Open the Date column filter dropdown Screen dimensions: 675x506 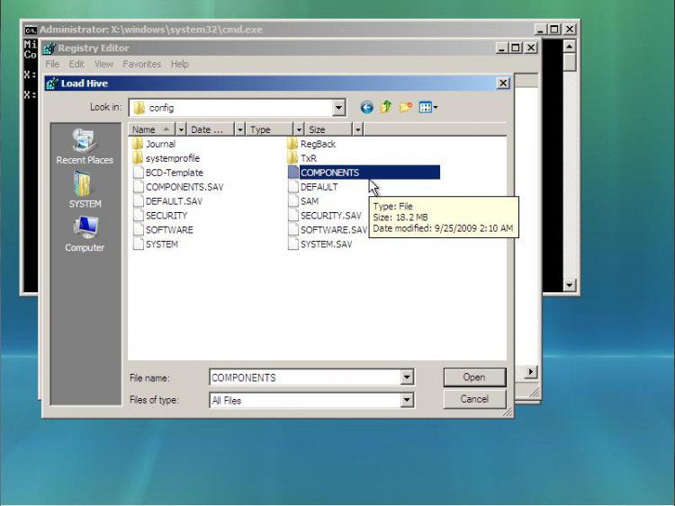(239, 129)
